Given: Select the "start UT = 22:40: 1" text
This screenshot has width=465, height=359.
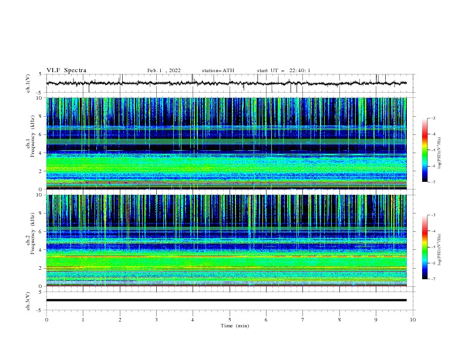Looking at the screenshot, I should pos(284,70).
